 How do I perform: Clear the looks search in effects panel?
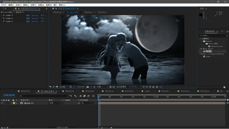(x=227, y=36)
